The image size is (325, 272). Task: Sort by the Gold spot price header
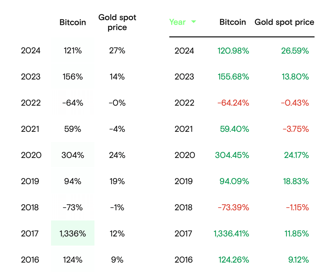point(284,22)
